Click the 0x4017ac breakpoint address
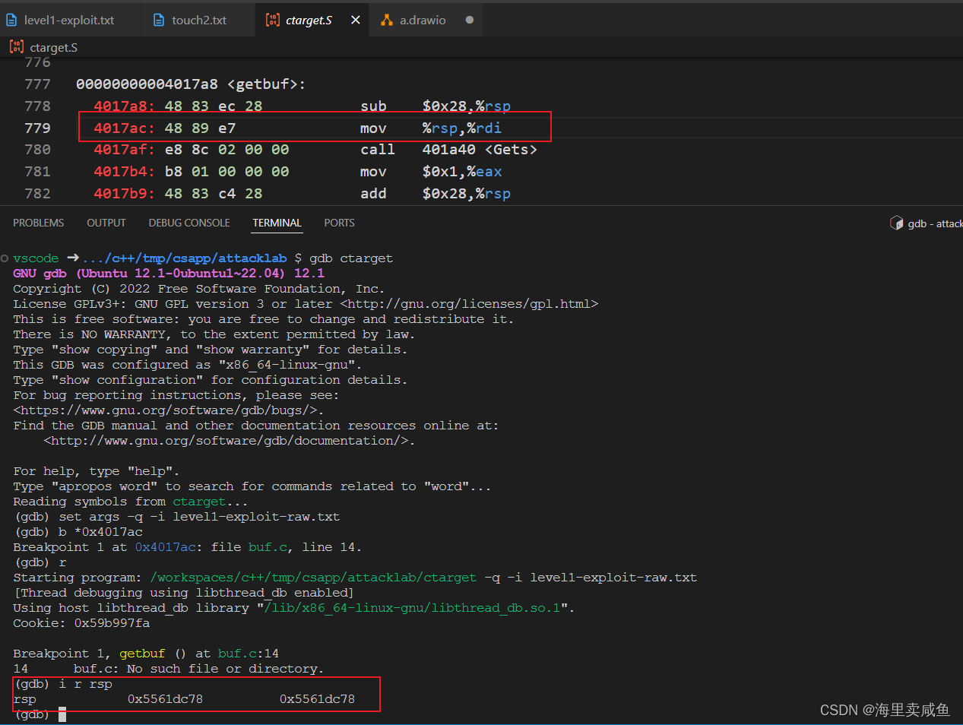 [165, 547]
